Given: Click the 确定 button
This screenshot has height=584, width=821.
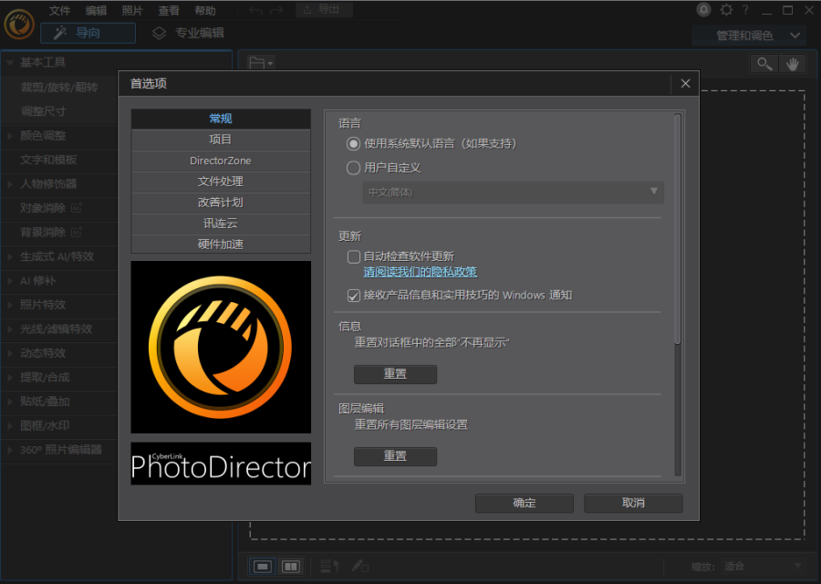Looking at the screenshot, I should coord(525,503).
